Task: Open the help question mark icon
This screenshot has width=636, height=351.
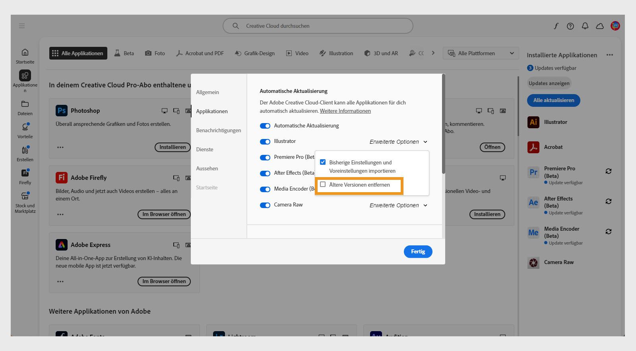Action: 570,26
